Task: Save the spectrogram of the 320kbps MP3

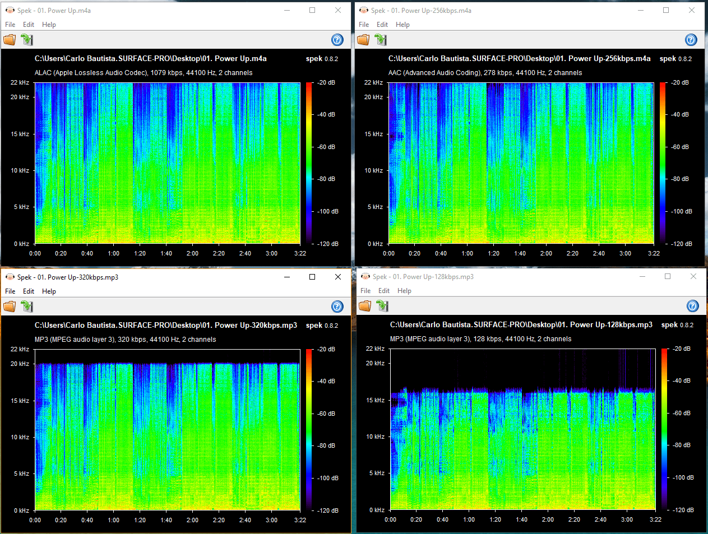Action: coord(26,307)
